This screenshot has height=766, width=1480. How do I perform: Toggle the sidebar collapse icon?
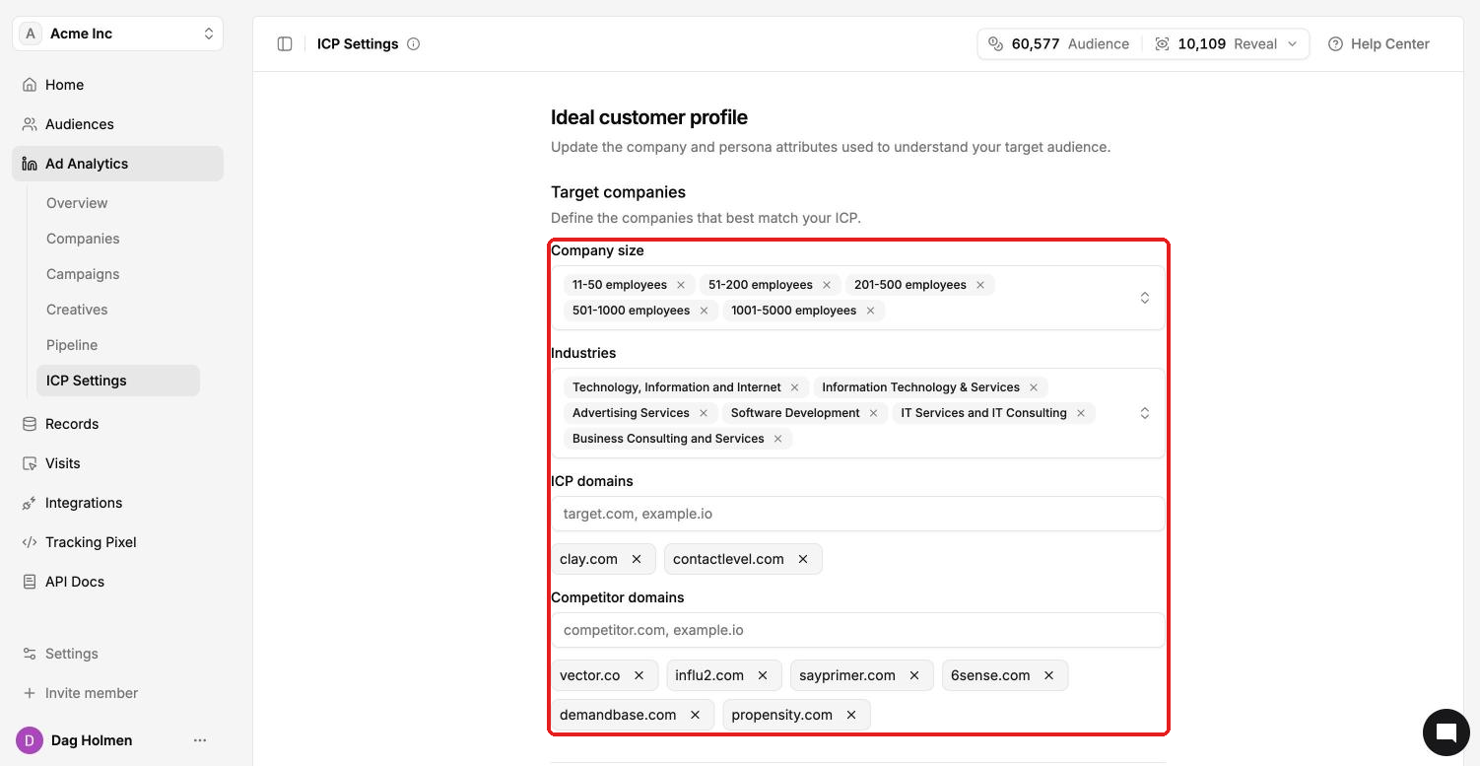285,44
